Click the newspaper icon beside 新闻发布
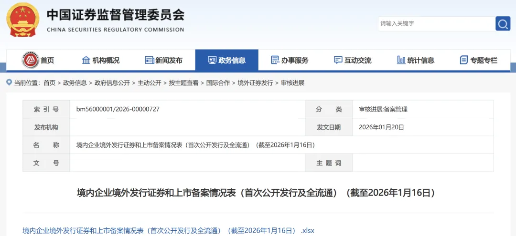The image size is (516, 236). pos(150,60)
